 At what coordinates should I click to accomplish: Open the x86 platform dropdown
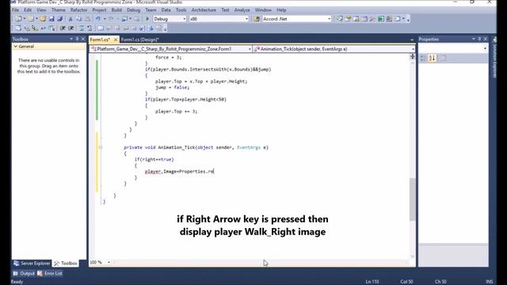[x=246, y=19]
